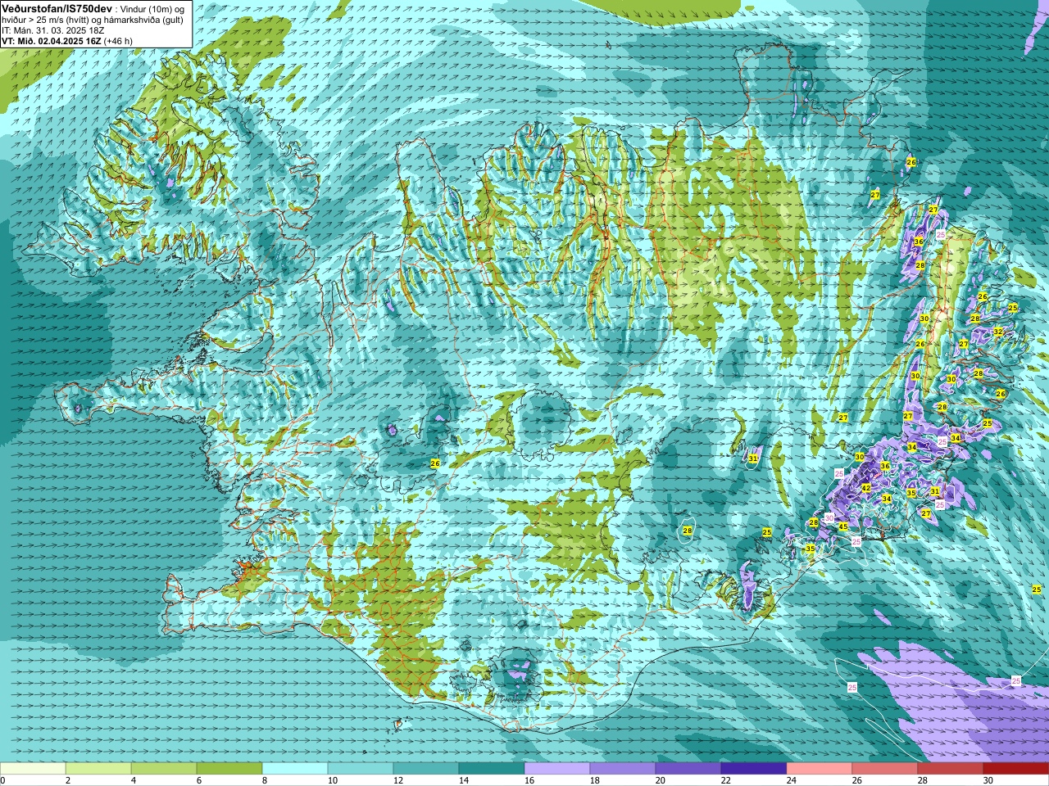Click the "14" tick label on color scale
Screen dimensions: 1049x786
(x=463, y=780)
